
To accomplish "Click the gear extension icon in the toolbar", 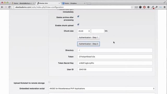I will tap(148, 7).
